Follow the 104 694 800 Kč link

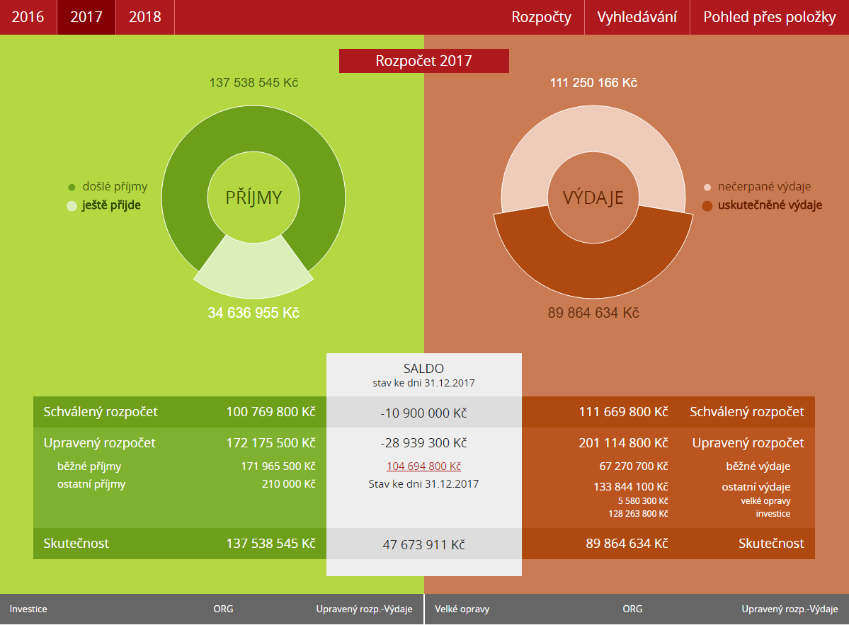point(423,466)
